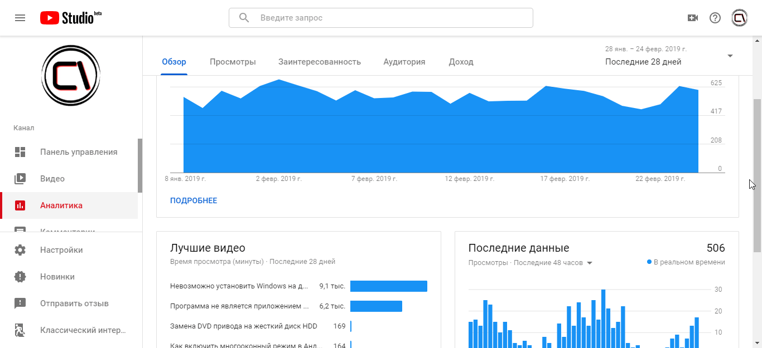Screen dimensions: 762x348
Task: Open the account avatar menu
Action: pos(740,18)
